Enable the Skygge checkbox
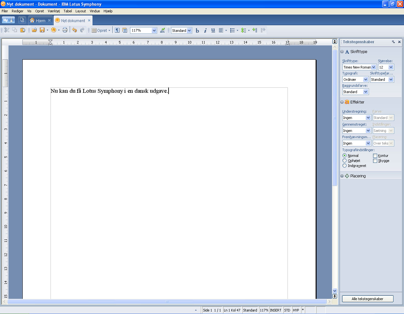Image resolution: width=404 pixels, height=314 pixels. [375, 161]
